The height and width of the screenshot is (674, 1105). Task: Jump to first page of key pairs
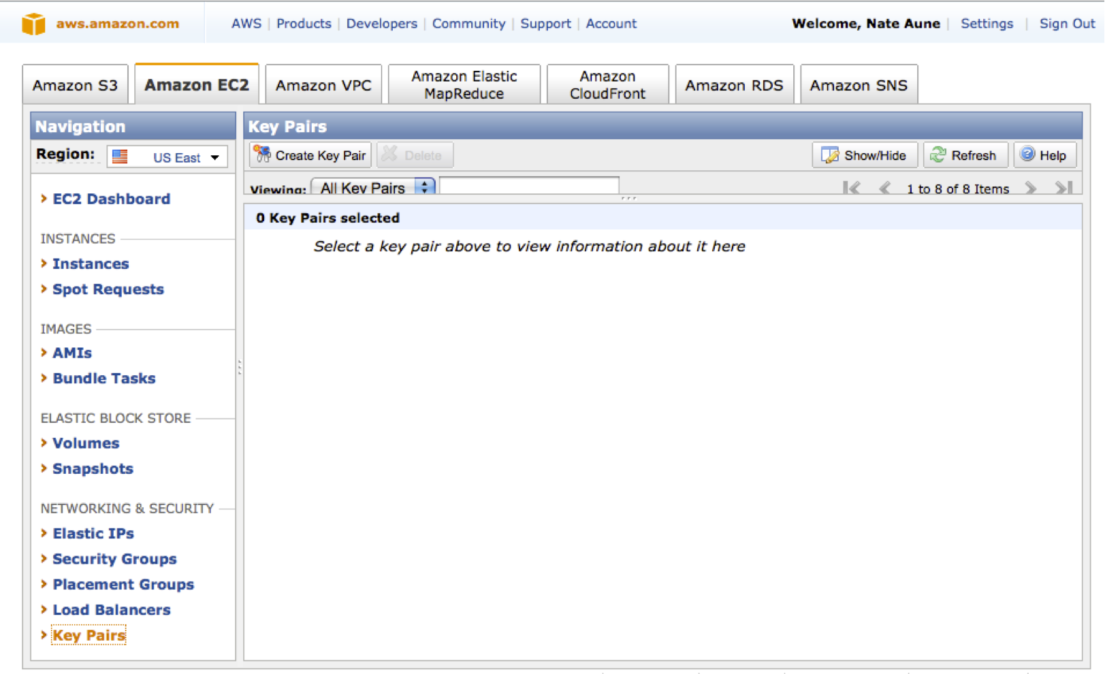coord(851,188)
